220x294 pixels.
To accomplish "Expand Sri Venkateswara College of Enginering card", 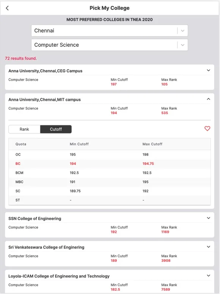I will 208,247.
